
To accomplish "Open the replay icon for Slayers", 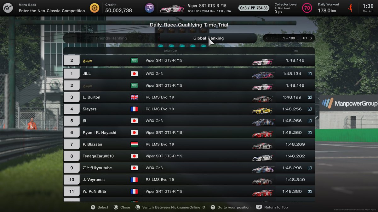I will click(309, 109).
